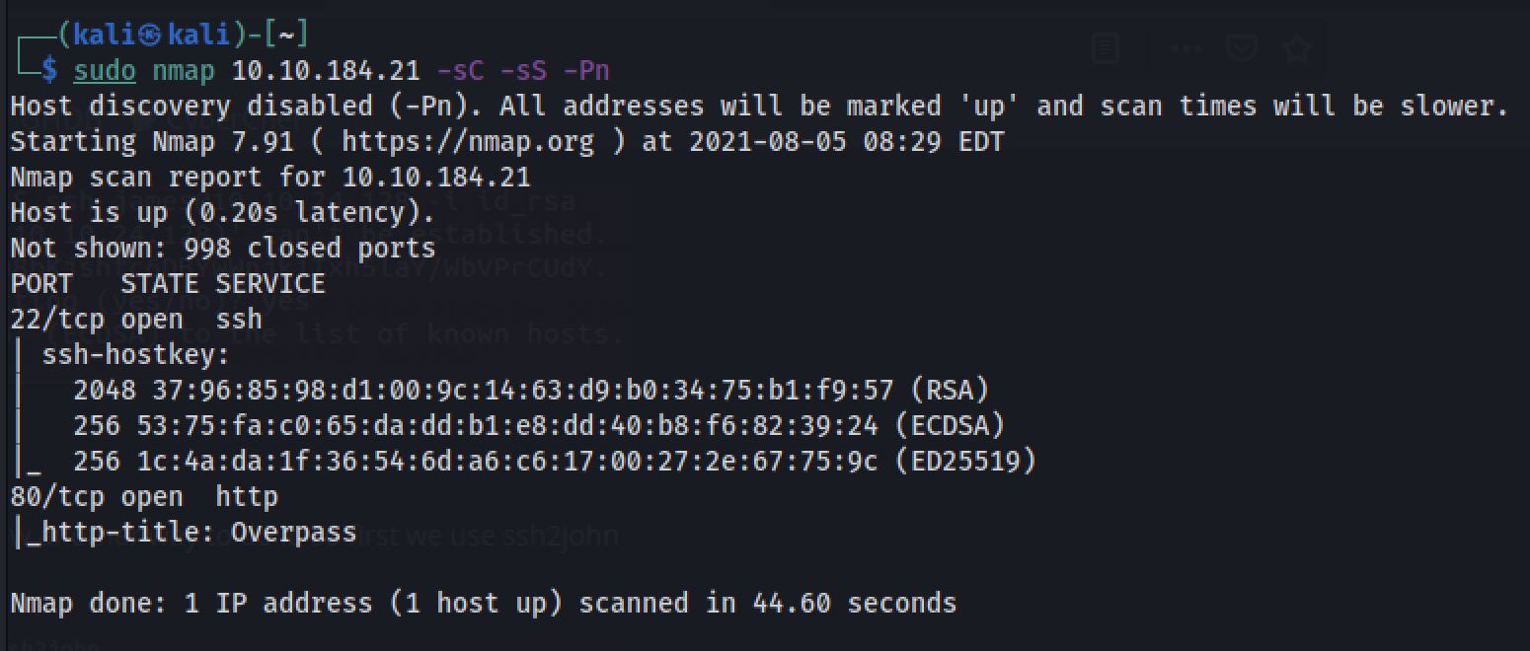Screen dimensions: 1530x651
Task: Click the PORT STATE SERVICE header row
Action: point(168,284)
